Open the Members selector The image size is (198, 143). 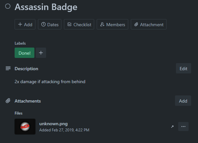112,24
